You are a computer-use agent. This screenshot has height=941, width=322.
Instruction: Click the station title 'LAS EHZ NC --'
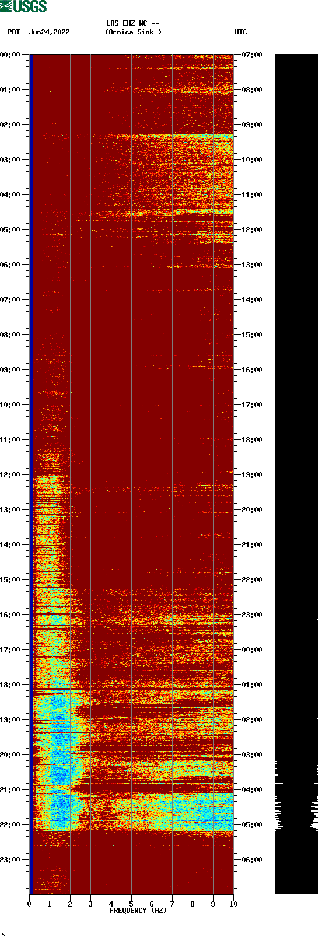133,23
